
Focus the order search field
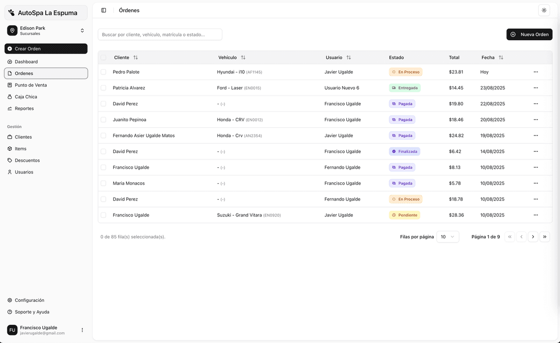click(160, 35)
